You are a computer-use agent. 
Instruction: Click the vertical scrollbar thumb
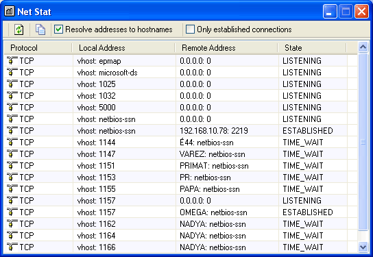click(x=363, y=142)
